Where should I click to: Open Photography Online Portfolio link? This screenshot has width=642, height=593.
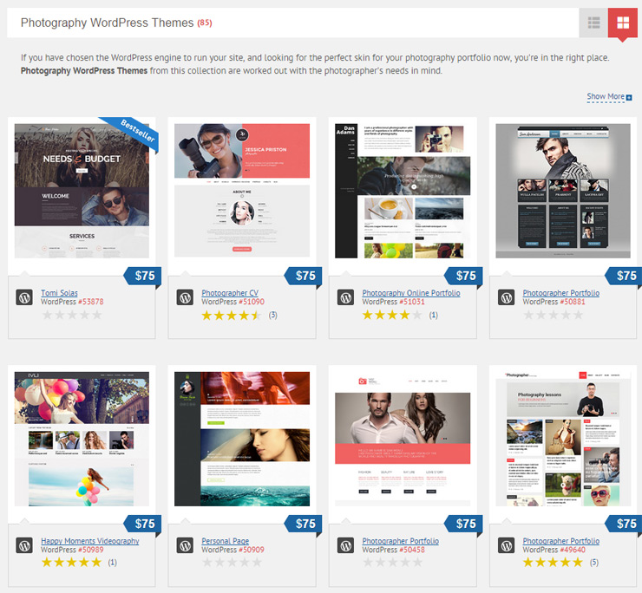tap(410, 293)
